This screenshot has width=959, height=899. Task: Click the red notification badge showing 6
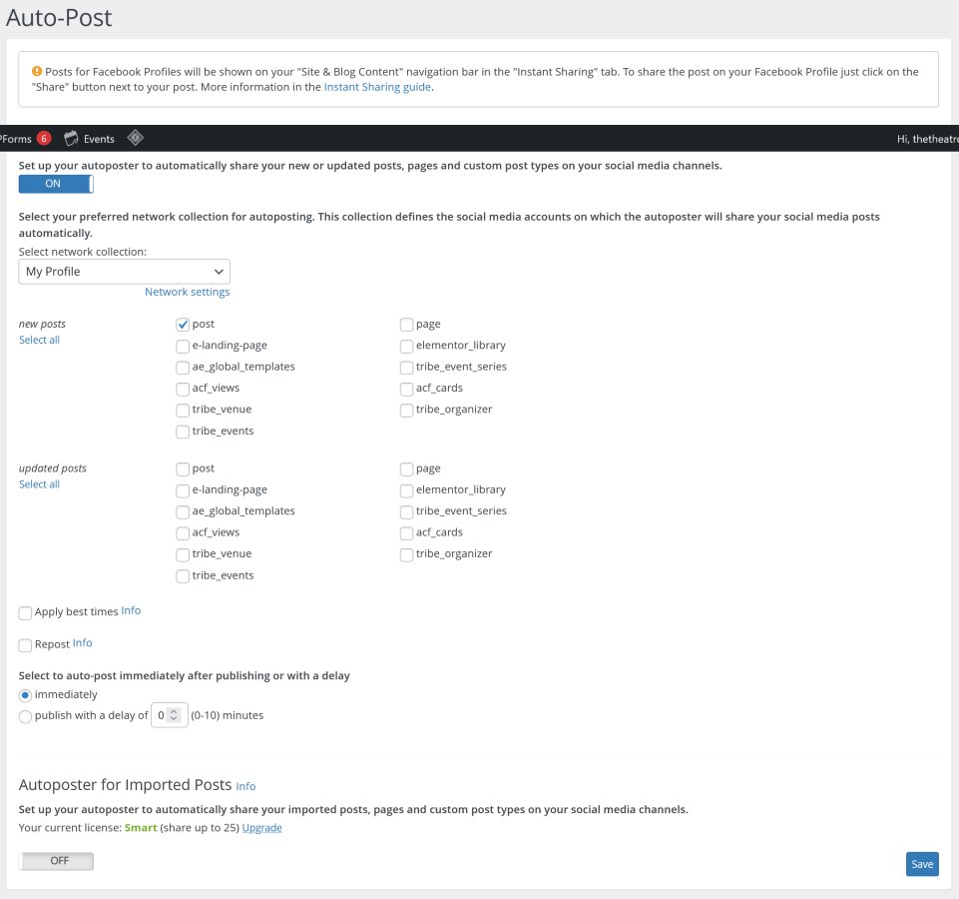pyautogui.click(x=44, y=139)
